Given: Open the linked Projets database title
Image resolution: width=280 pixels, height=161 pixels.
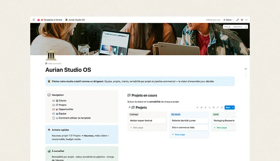Looking at the screenshot, I should [141, 107].
